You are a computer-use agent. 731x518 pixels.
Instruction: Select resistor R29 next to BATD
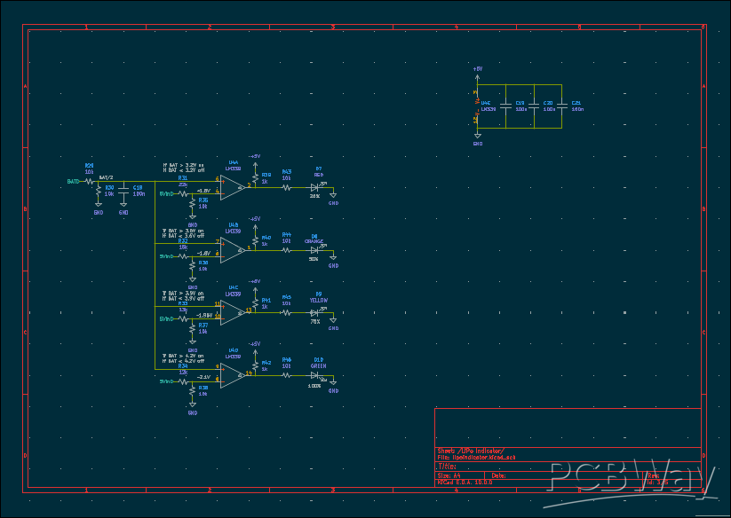(x=90, y=181)
